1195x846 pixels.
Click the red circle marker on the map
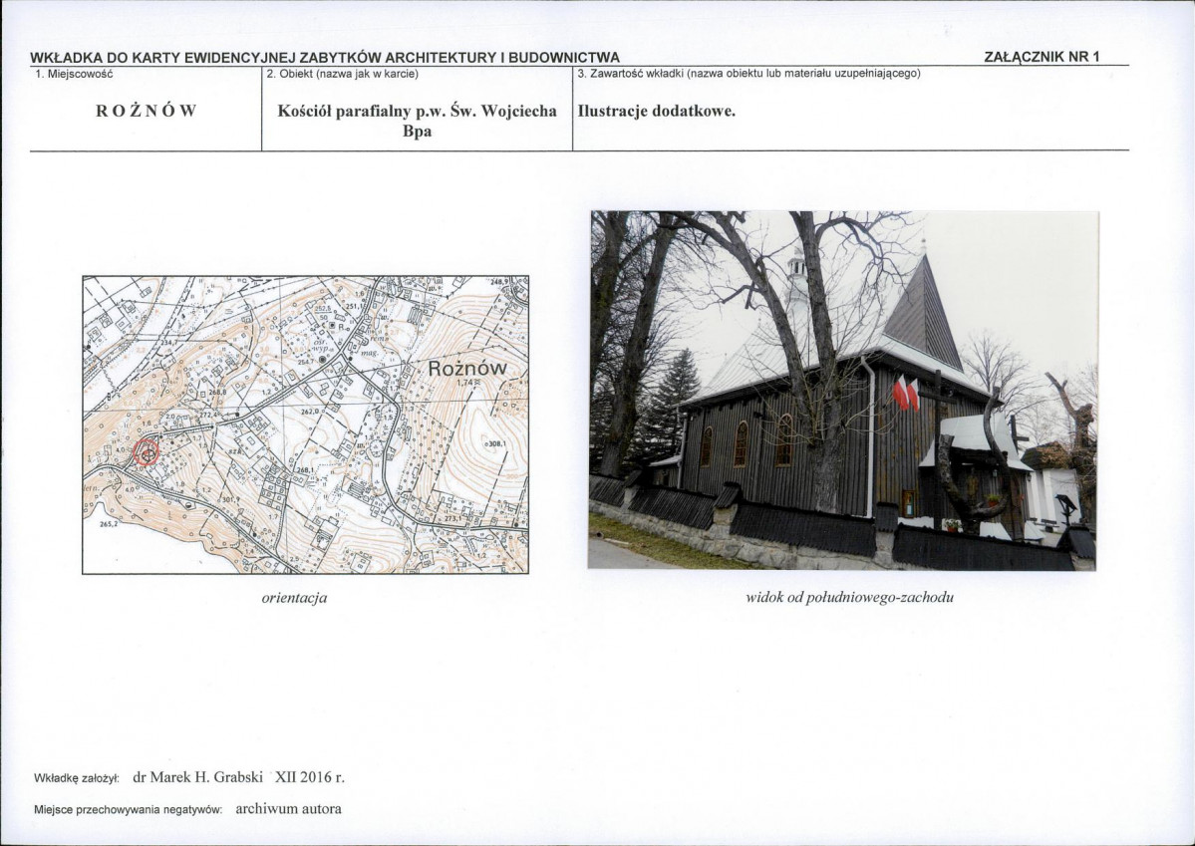pos(147,452)
